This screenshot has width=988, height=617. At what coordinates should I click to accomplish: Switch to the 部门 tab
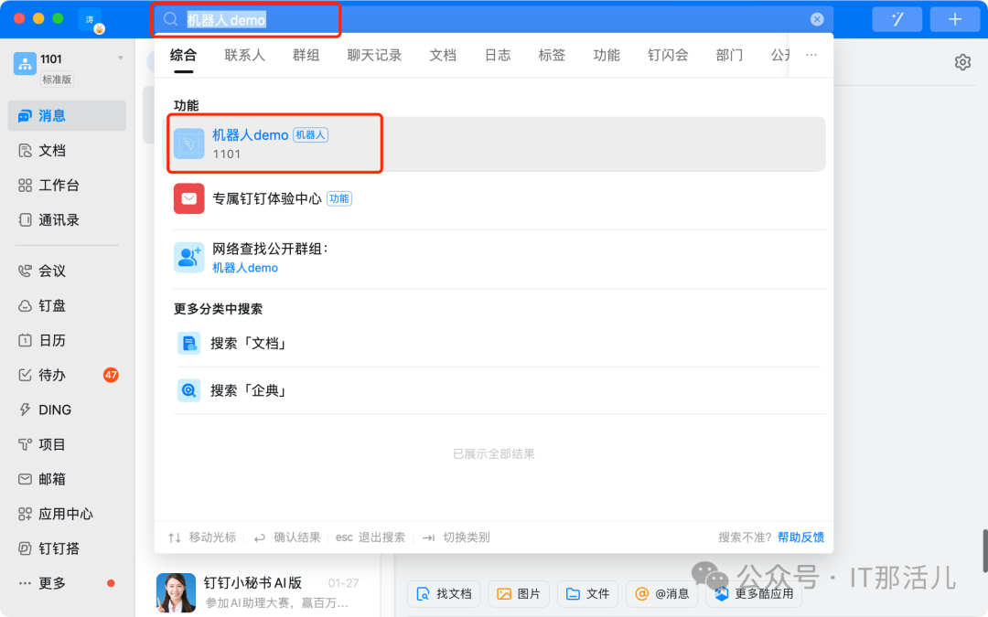click(729, 56)
